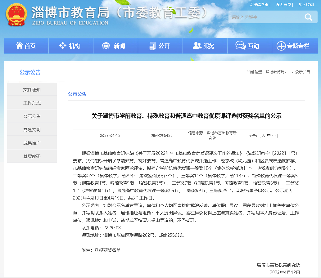This screenshot has width=321, height=278.
Task: Click the national emblem logo
Action: pyautogui.click(x=16, y=15)
